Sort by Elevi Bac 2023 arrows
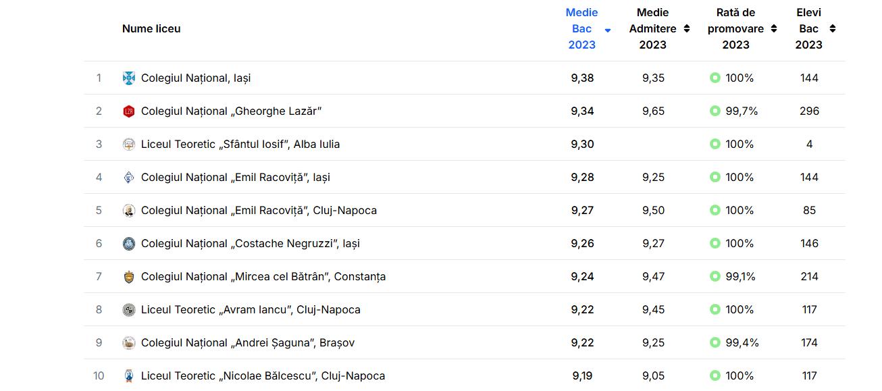This screenshot has width=882, height=391. [833, 28]
